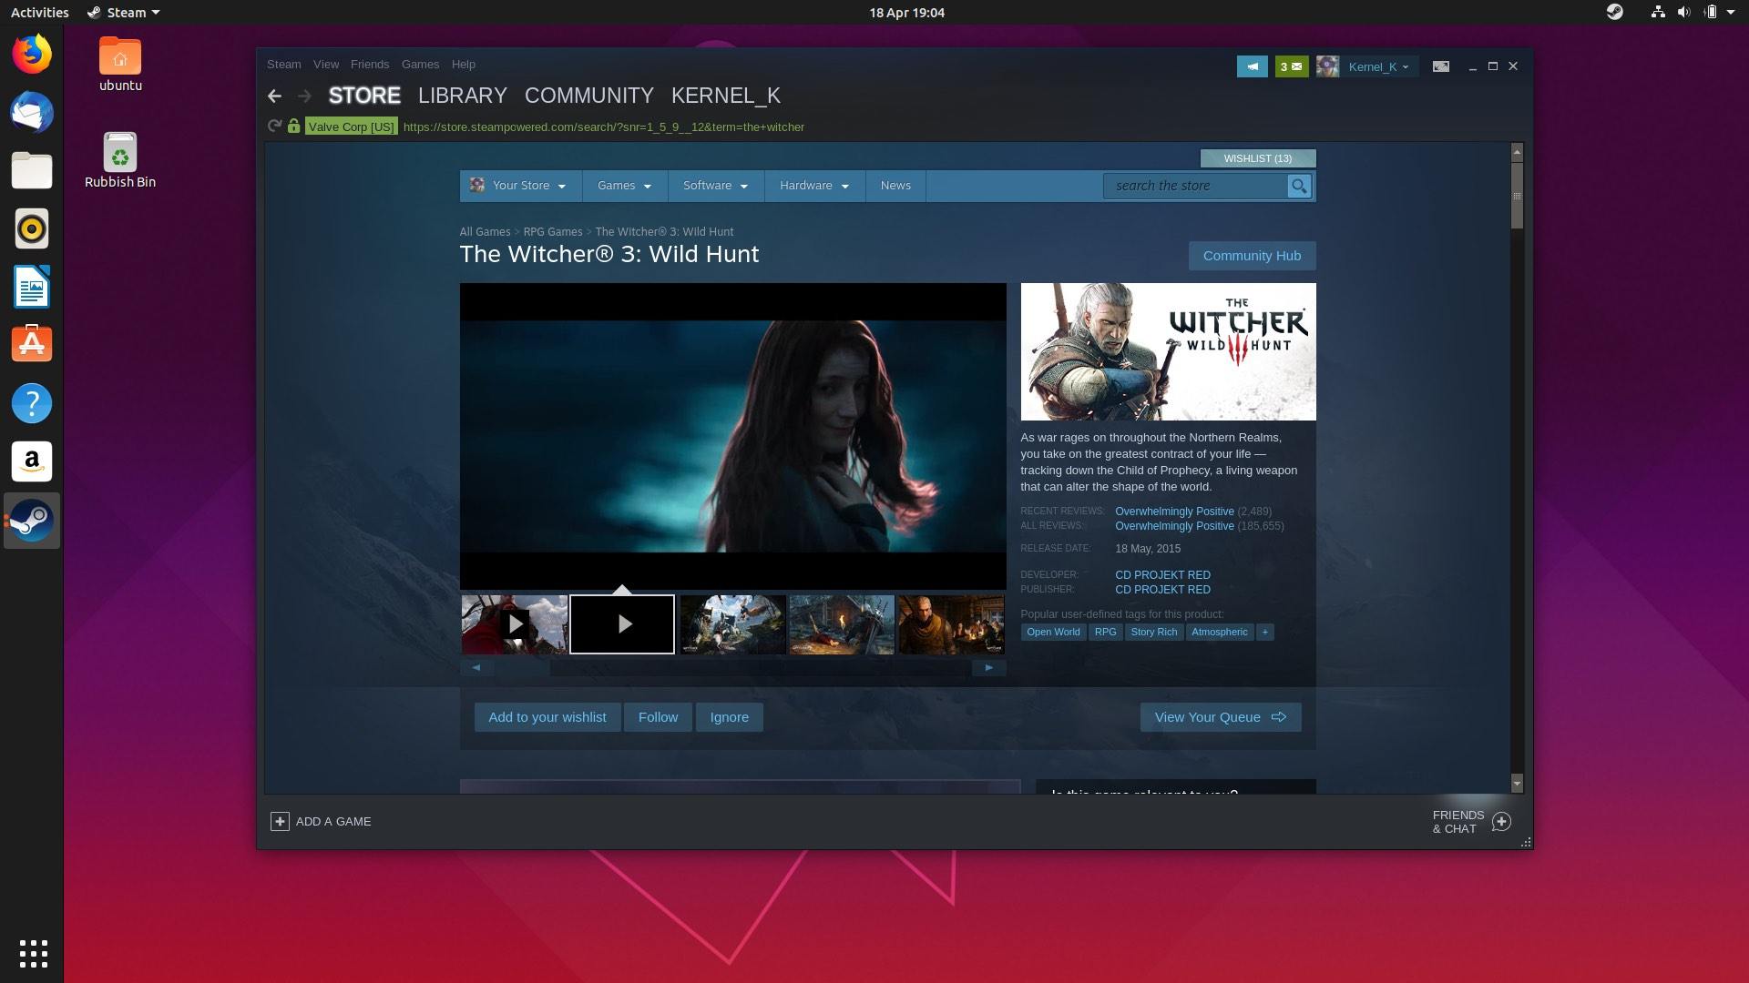
Task: Click the Ignore button for this game
Action: [x=729, y=716]
